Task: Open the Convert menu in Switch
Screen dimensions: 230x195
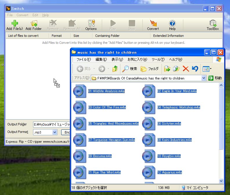Action: tap(22, 15)
